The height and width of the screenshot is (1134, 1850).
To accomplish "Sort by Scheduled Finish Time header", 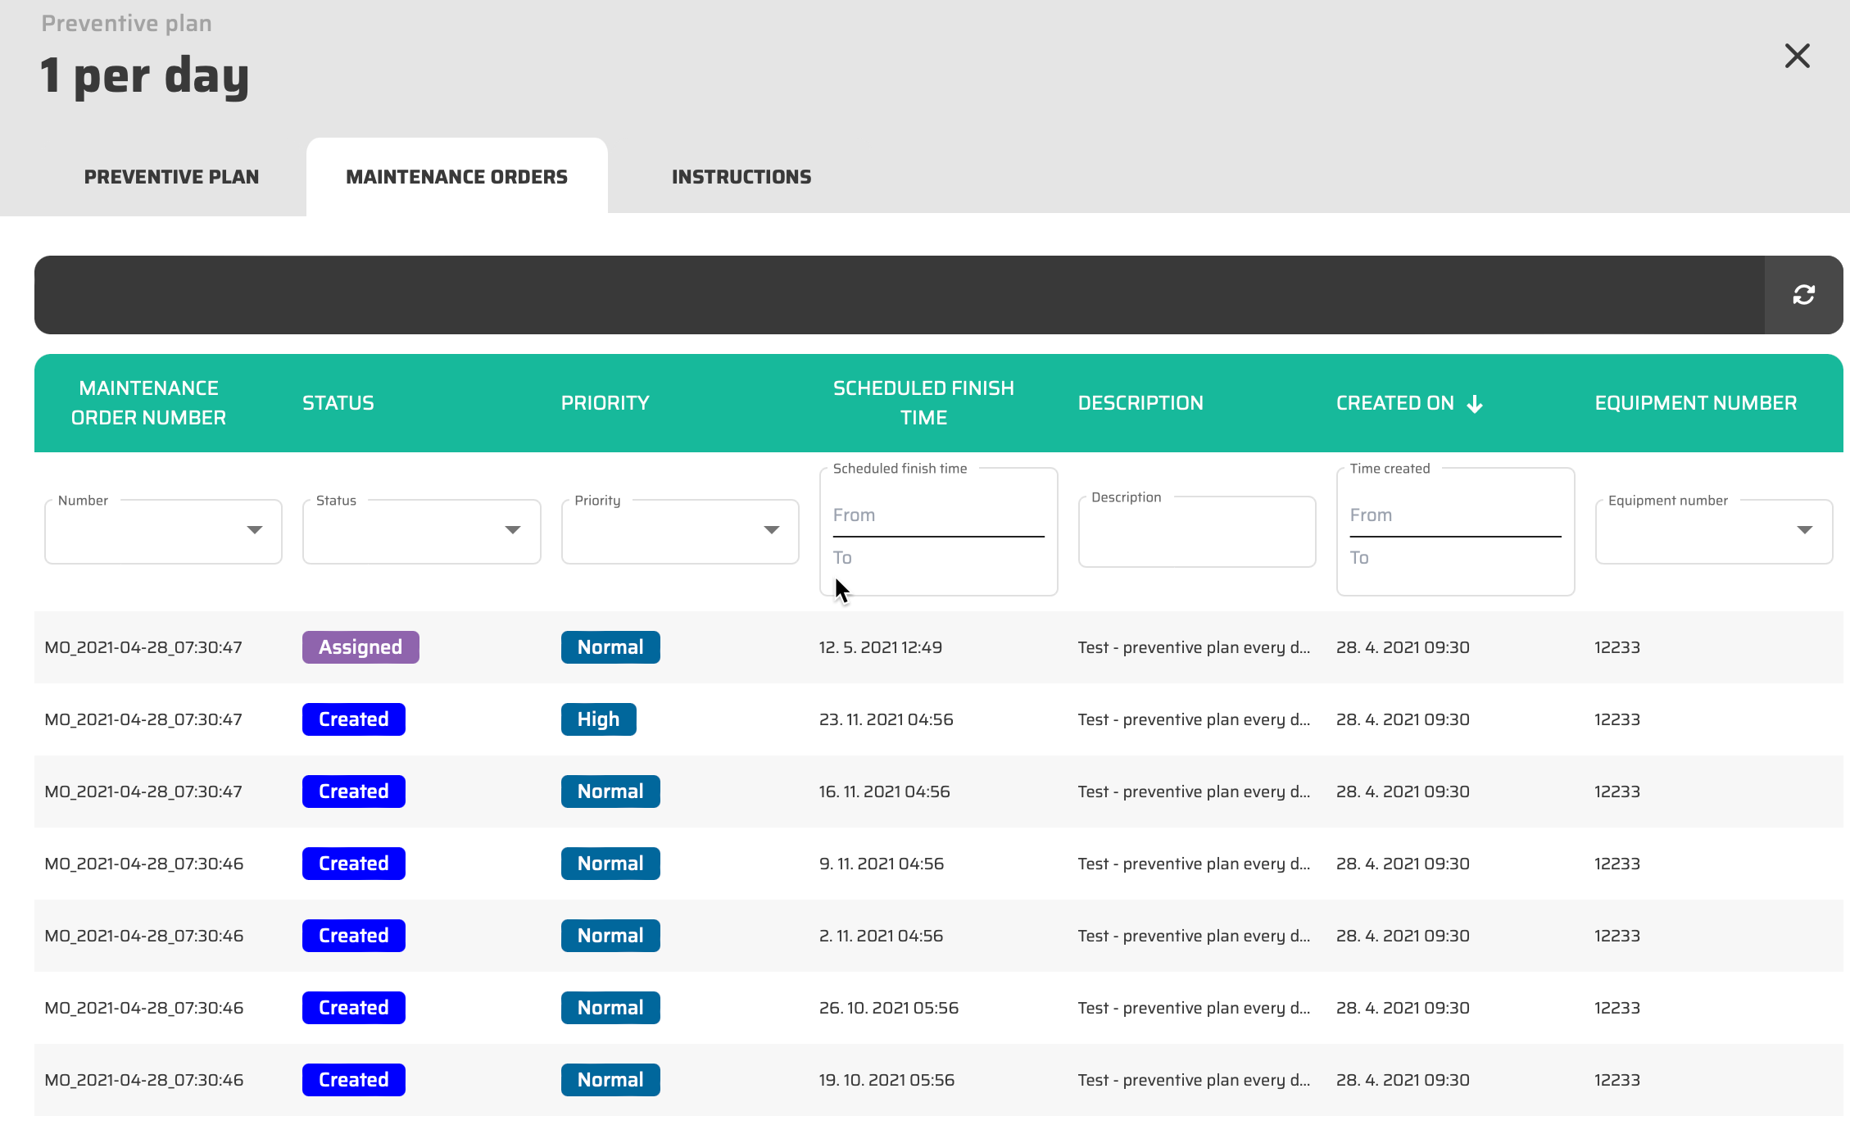I will [923, 403].
